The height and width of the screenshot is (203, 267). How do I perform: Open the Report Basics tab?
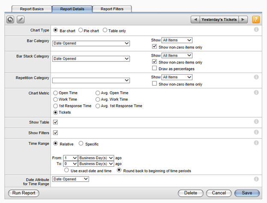coord(32,9)
